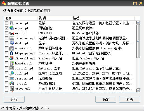Tick the inetcpl.cpl checkbox
Image resolution: width=144 pixels, height=111 pixels.
[x=6, y=68]
